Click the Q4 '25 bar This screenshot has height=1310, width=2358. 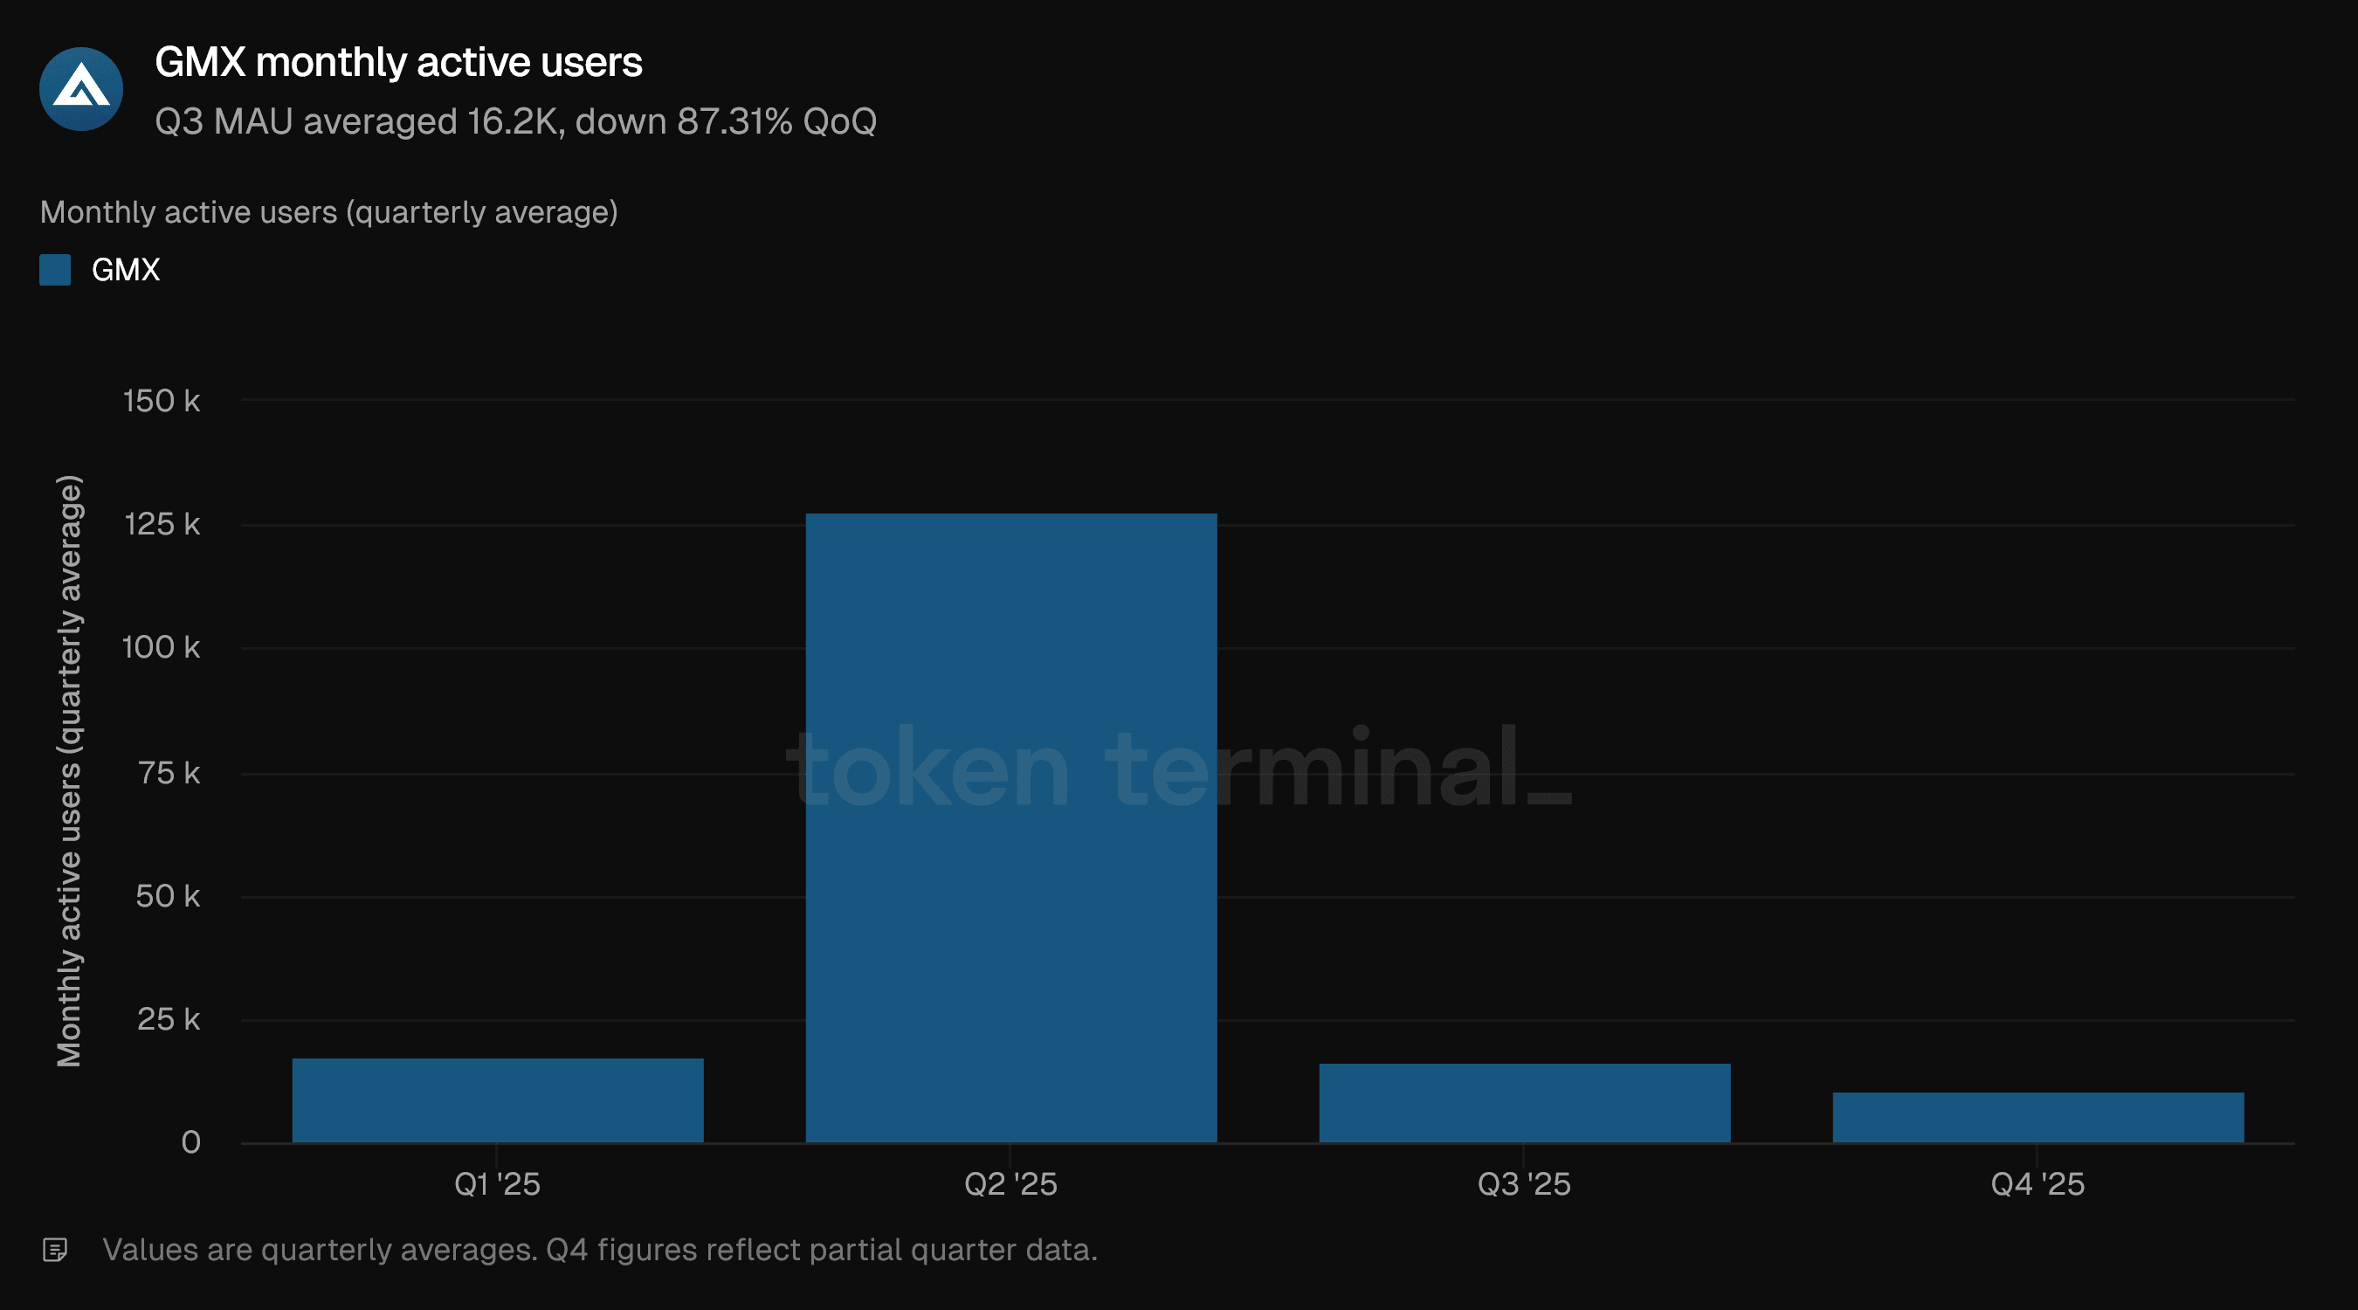point(2037,1117)
